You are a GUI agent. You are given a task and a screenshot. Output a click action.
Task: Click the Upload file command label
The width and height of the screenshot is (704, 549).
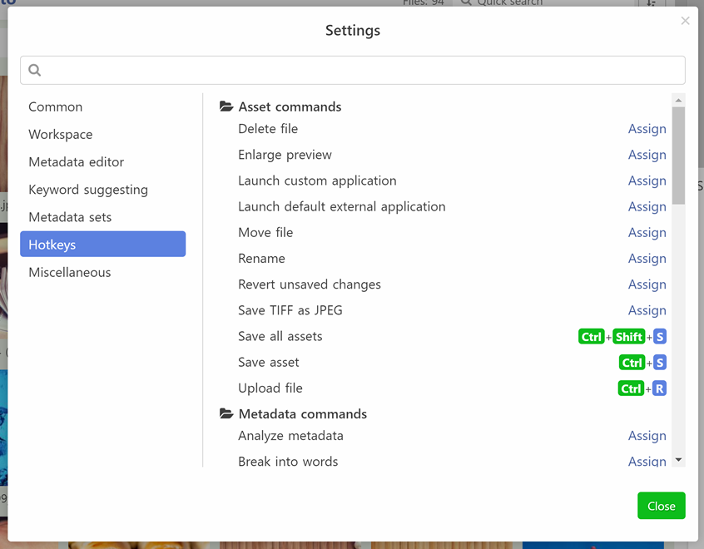coord(270,388)
